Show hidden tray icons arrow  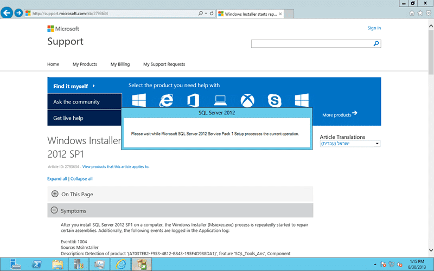coord(375,264)
